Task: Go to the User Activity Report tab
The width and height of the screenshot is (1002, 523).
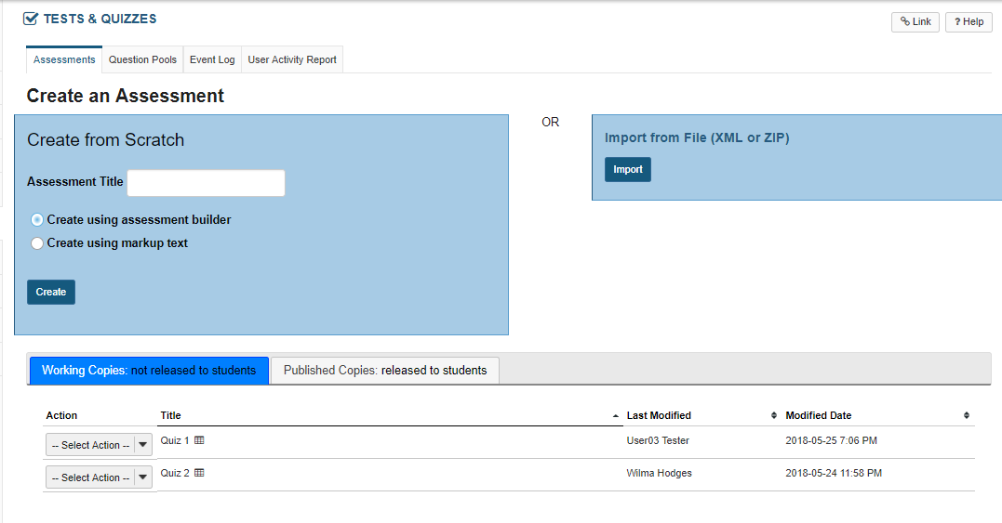Action: 292,59
